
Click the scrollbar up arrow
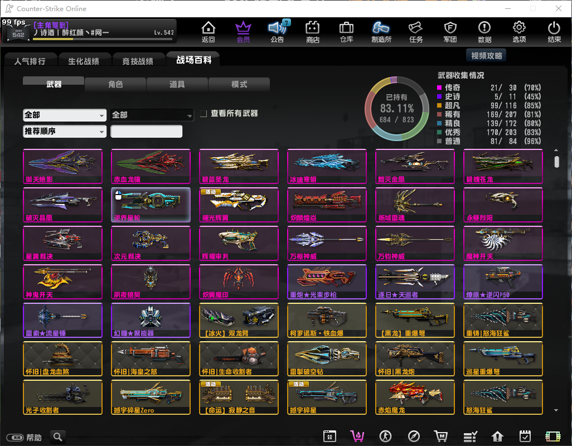556,150
